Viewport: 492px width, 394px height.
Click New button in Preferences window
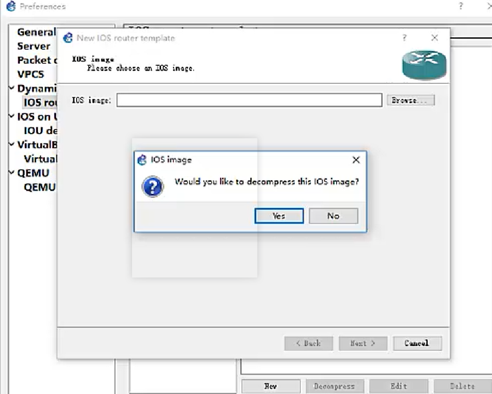[x=271, y=386]
